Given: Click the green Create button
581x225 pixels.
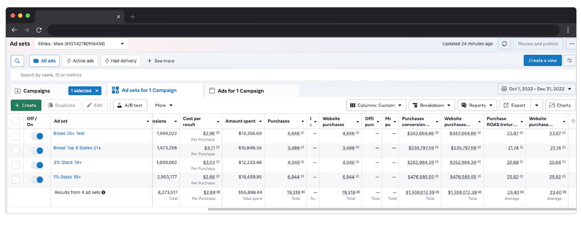Looking at the screenshot, I should click(x=26, y=105).
